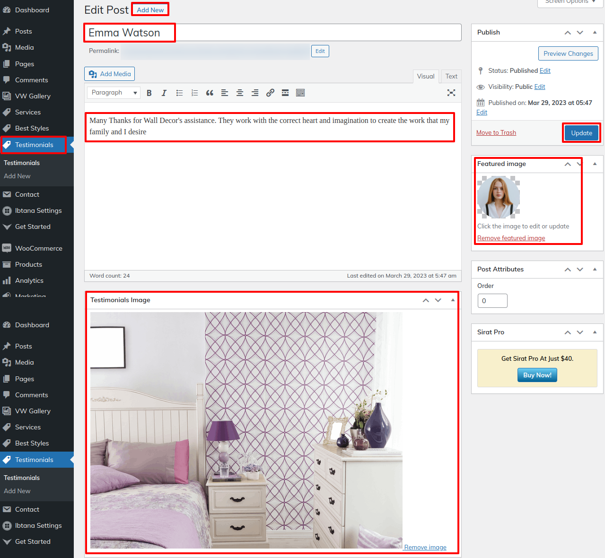
Task: Toggle bold formatting in editor toolbar
Action: [x=149, y=93]
